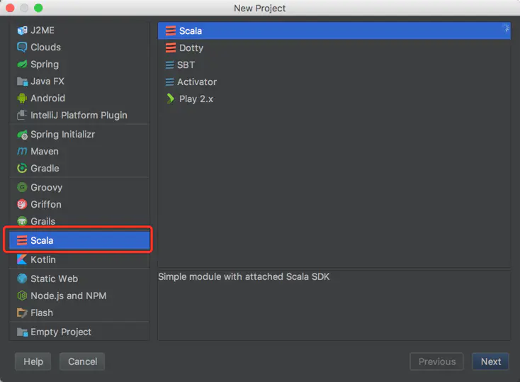
Task: Choose the Node.js and NPM icon
Action: pos(22,296)
